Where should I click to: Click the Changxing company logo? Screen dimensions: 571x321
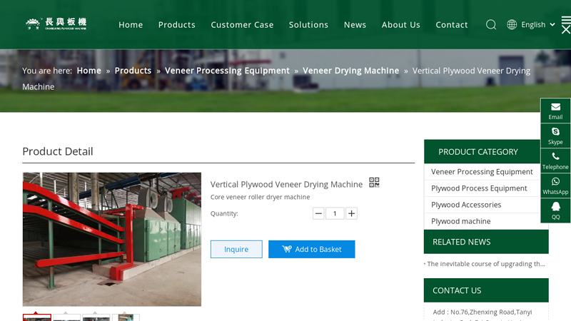[x=56, y=24]
